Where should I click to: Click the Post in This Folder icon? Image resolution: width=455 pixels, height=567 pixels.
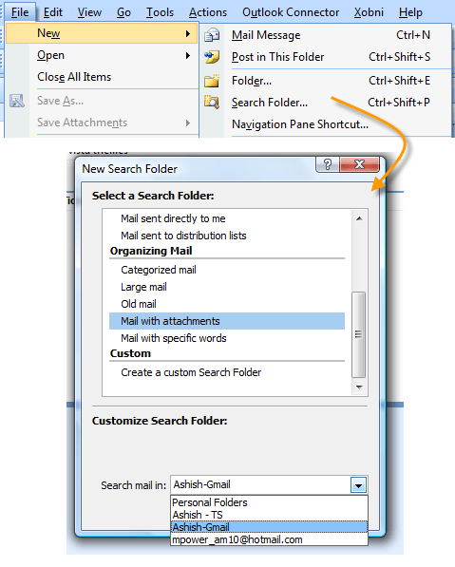point(212,57)
